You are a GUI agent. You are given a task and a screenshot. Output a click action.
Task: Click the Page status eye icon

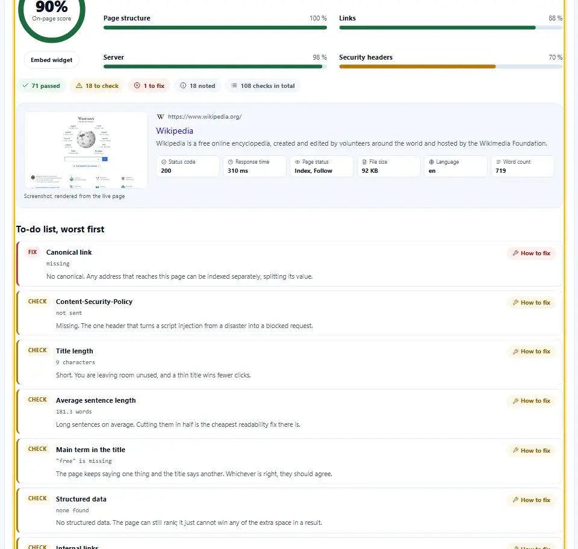click(297, 162)
